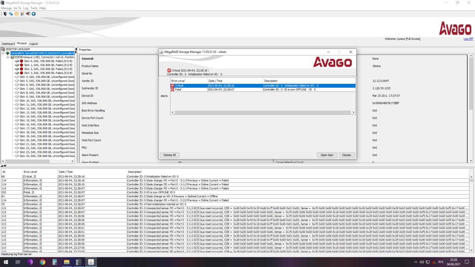Click the red failed icon for Slot 0

[x=22, y=61]
